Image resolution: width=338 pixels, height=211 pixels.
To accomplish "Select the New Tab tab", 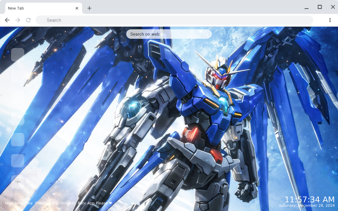I will click(x=44, y=8).
